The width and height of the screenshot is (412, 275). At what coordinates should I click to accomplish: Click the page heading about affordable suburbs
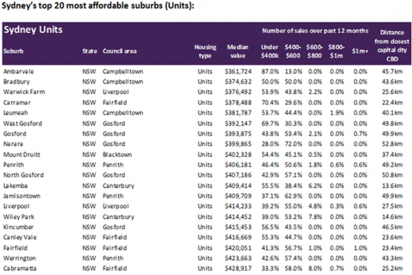(98, 6)
